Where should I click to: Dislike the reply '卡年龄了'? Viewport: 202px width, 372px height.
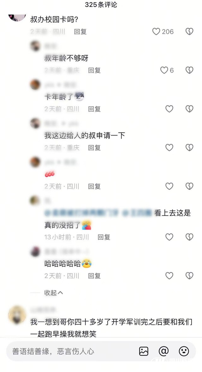(x=189, y=109)
